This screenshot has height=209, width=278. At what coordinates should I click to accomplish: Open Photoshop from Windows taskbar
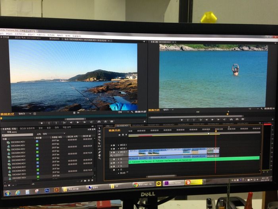point(47,190)
